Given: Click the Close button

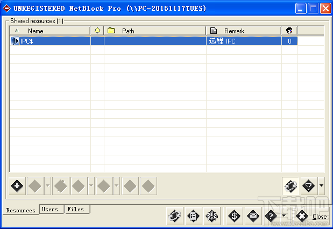Looking at the screenshot, I should tap(311, 217).
